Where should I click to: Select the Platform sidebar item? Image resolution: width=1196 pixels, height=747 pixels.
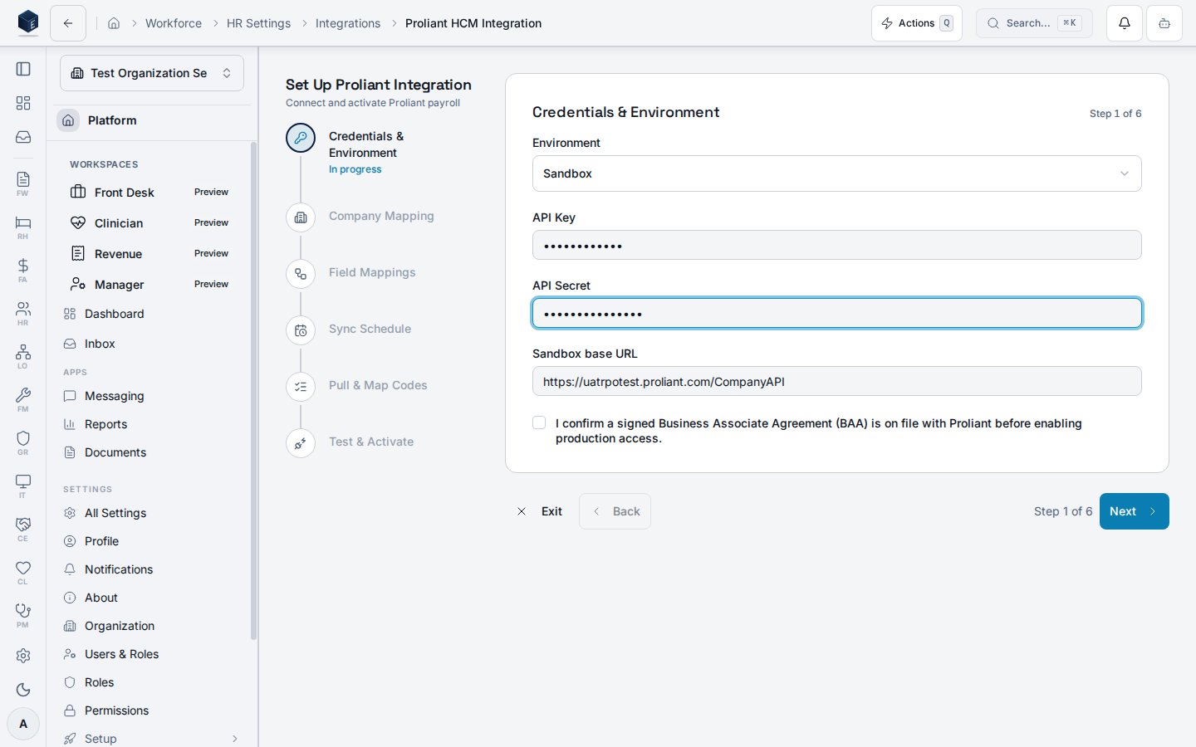(152, 120)
